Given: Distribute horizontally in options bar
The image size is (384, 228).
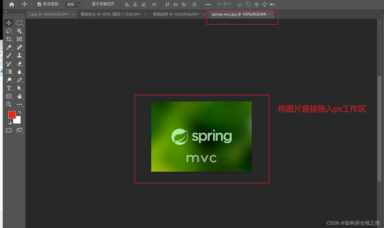Looking at the screenshot, I should click(194, 4).
